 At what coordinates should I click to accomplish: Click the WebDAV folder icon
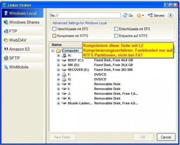[x=6, y=40]
